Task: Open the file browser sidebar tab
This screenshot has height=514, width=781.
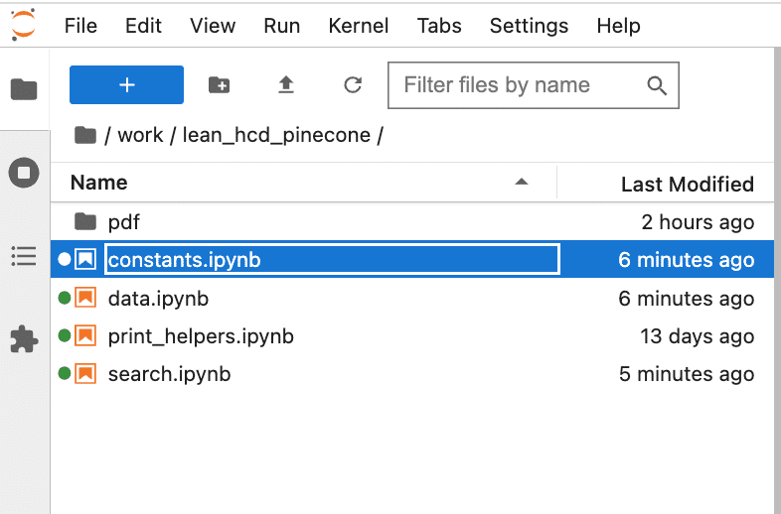Action: pyautogui.click(x=24, y=89)
